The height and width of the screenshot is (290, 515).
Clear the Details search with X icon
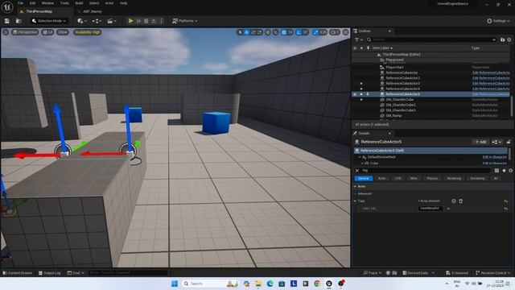[357, 171]
